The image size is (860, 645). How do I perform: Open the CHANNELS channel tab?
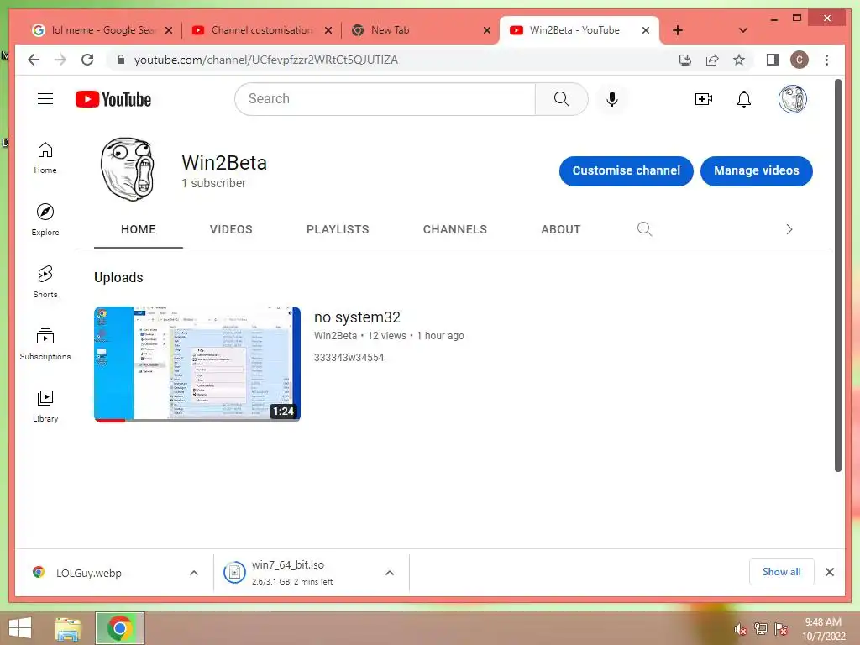(x=454, y=229)
